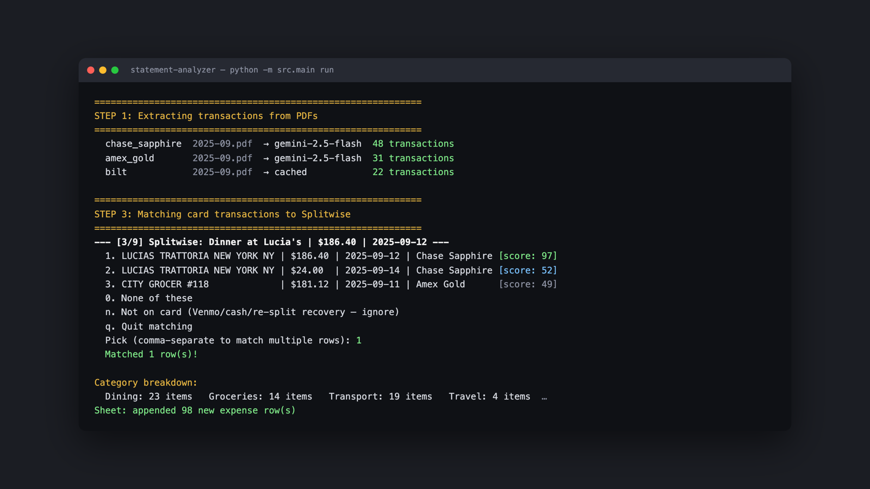
Task: Click the 'Groceries: 14 items' entry
Action: [260, 397]
